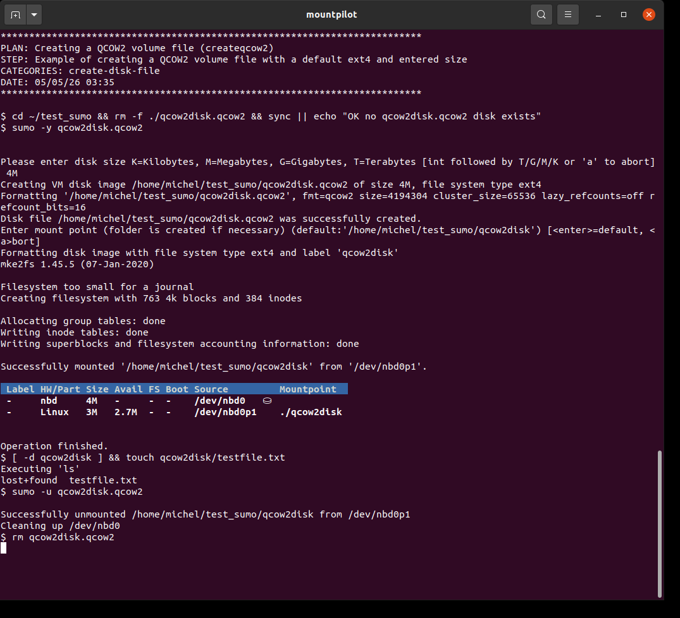Open a new terminal tab

coord(15,15)
